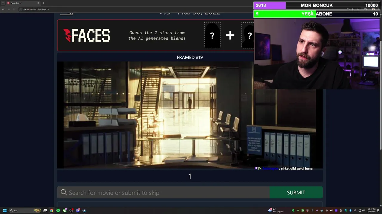Click the microphone icon in system tray
Viewport: 382px width, 214px height.
(355, 210)
